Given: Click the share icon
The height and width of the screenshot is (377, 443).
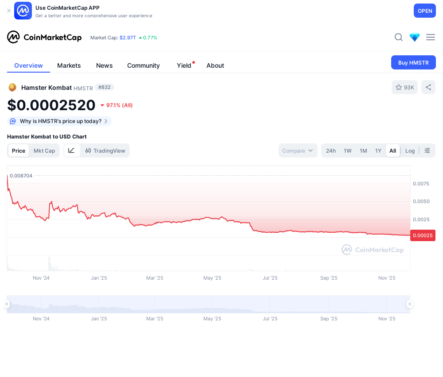Looking at the screenshot, I should click(428, 87).
